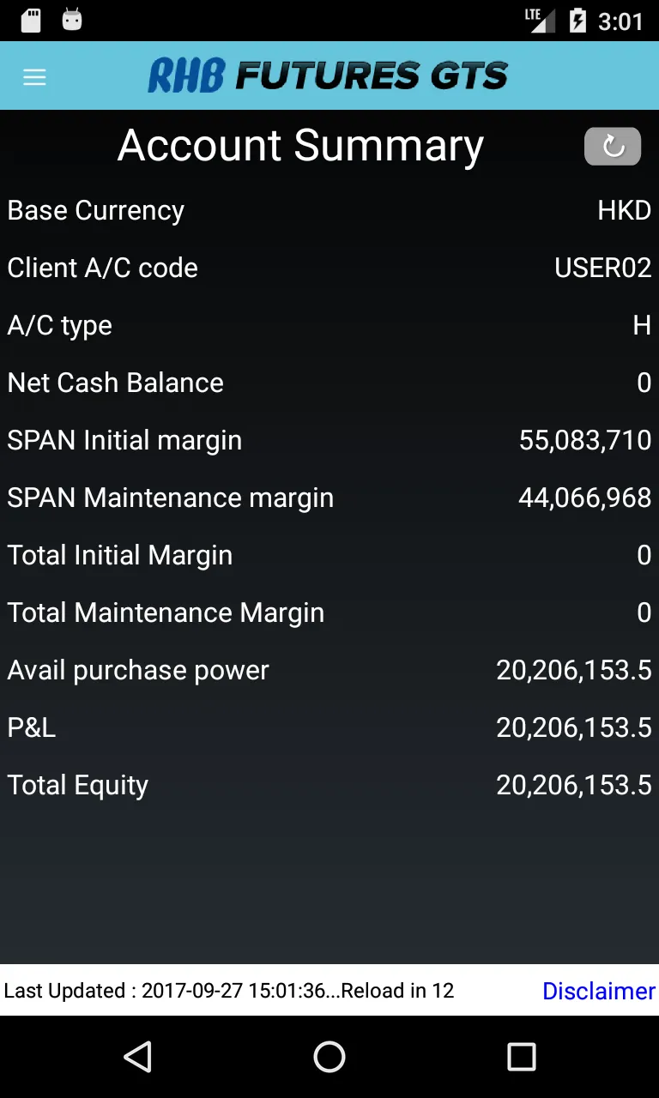Tap the Net Cash Balance row
Image resolution: width=659 pixels, height=1098 pixels.
click(329, 383)
